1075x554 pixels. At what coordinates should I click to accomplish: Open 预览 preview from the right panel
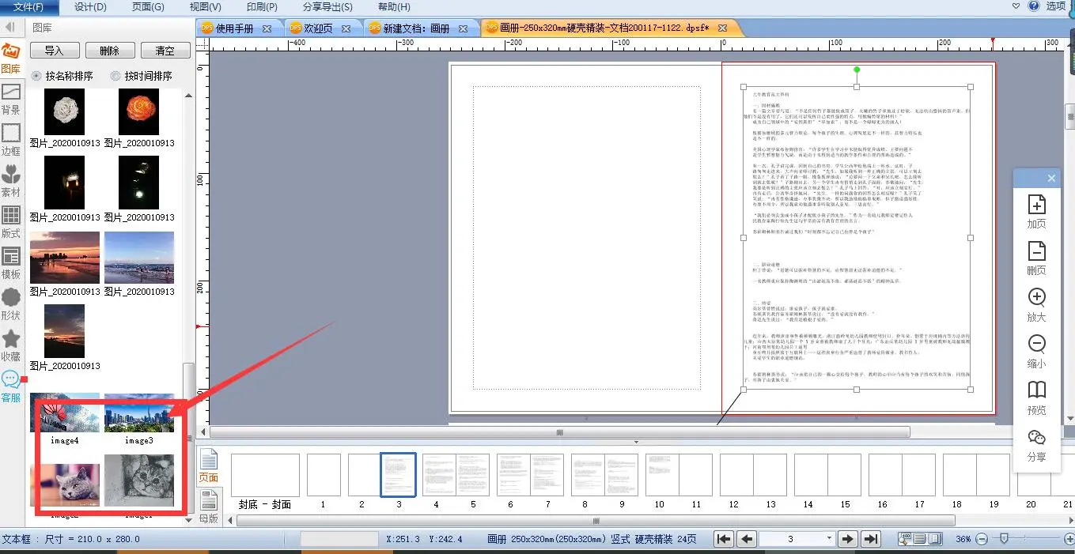click(x=1036, y=397)
